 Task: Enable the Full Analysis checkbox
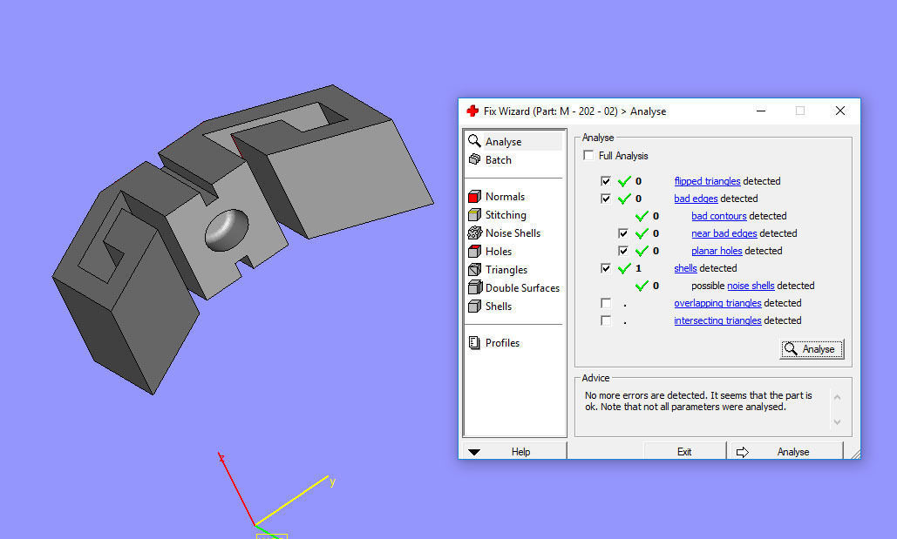588,156
